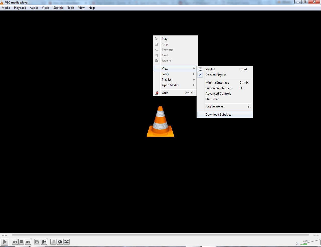Open the Media menu

pos(6,8)
